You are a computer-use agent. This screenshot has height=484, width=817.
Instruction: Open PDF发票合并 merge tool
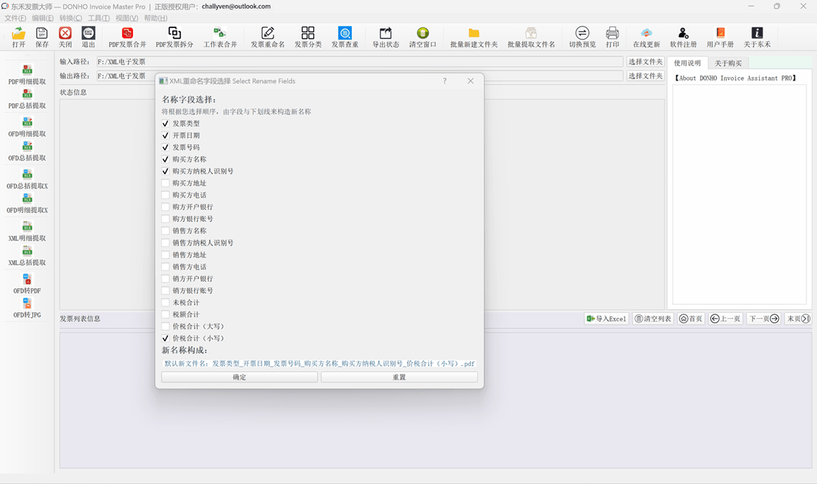(x=127, y=38)
